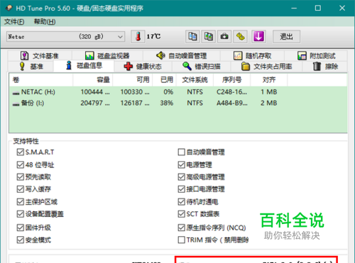This screenshot has width=355, height=263.
Task: Switch to the 附加测试 tab
Action: pyautogui.click(x=316, y=56)
